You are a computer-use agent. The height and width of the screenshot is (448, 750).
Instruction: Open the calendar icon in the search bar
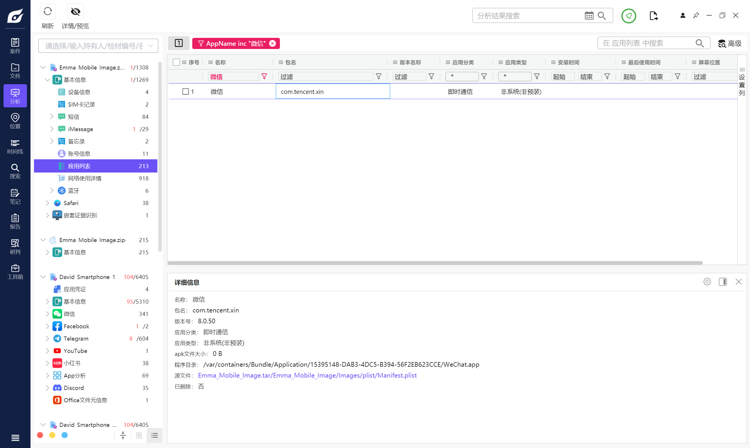pyautogui.click(x=589, y=16)
